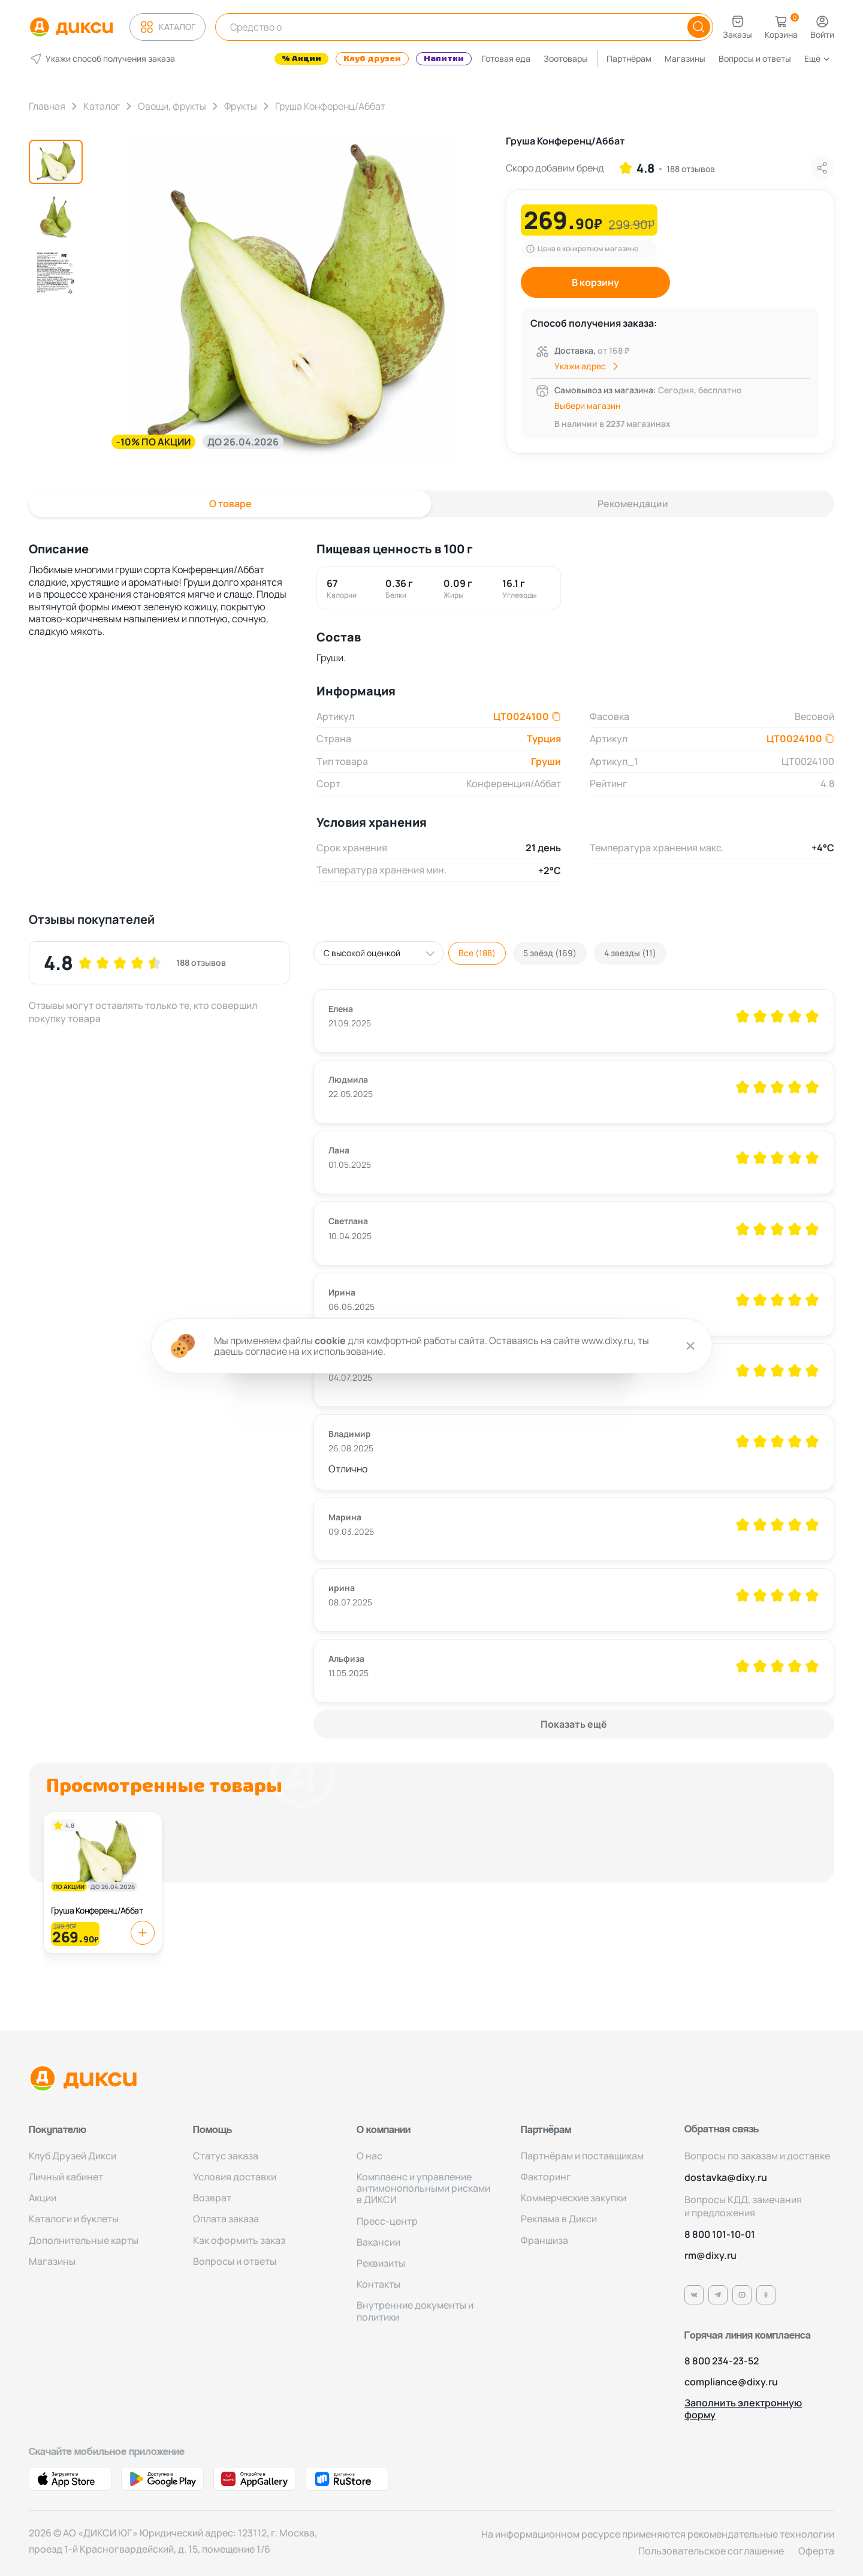863x2576 pixels.
Task: Add viewed pear to cart with plus
Action: [x=142, y=1933]
